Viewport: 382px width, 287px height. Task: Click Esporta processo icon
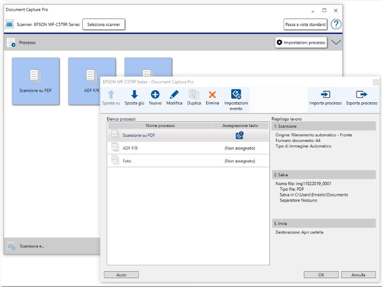362,95
